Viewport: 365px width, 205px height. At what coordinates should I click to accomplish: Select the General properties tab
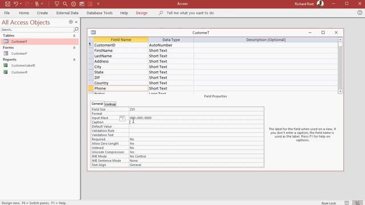(97, 104)
